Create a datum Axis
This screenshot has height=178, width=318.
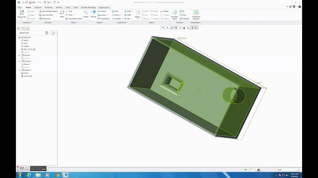(69, 11)
